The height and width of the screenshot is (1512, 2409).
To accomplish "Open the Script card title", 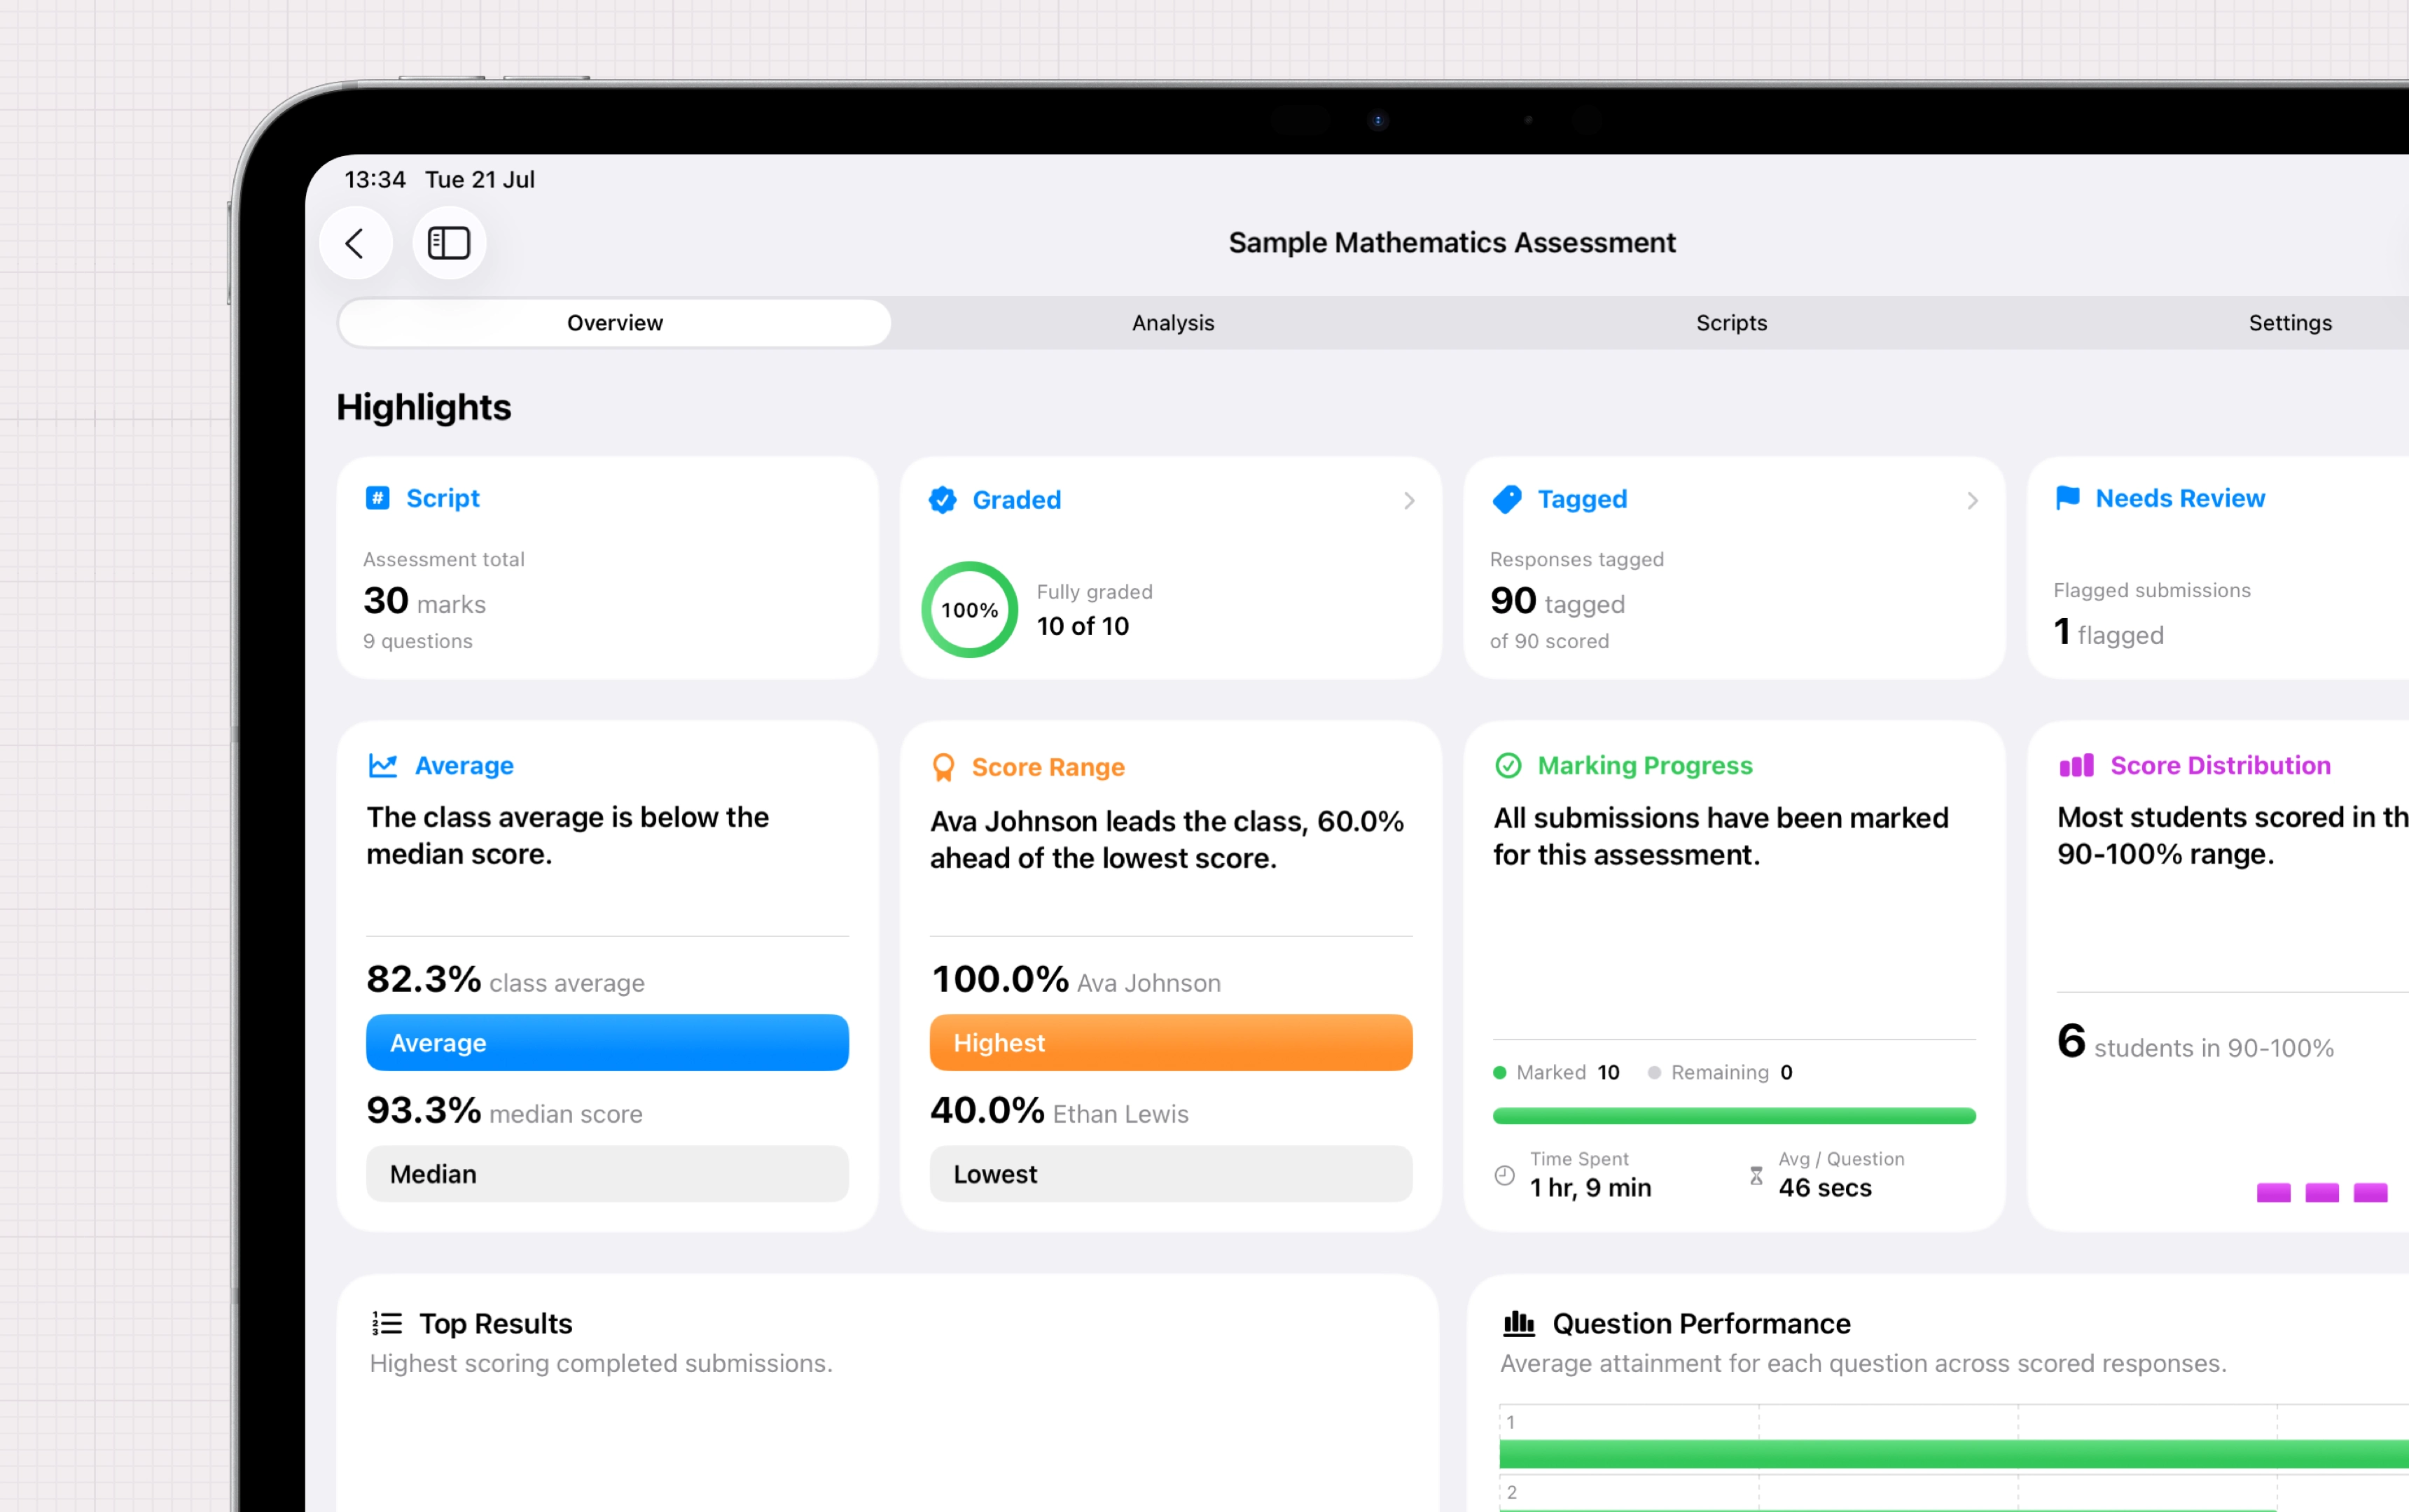I will (x=443, y=498).
